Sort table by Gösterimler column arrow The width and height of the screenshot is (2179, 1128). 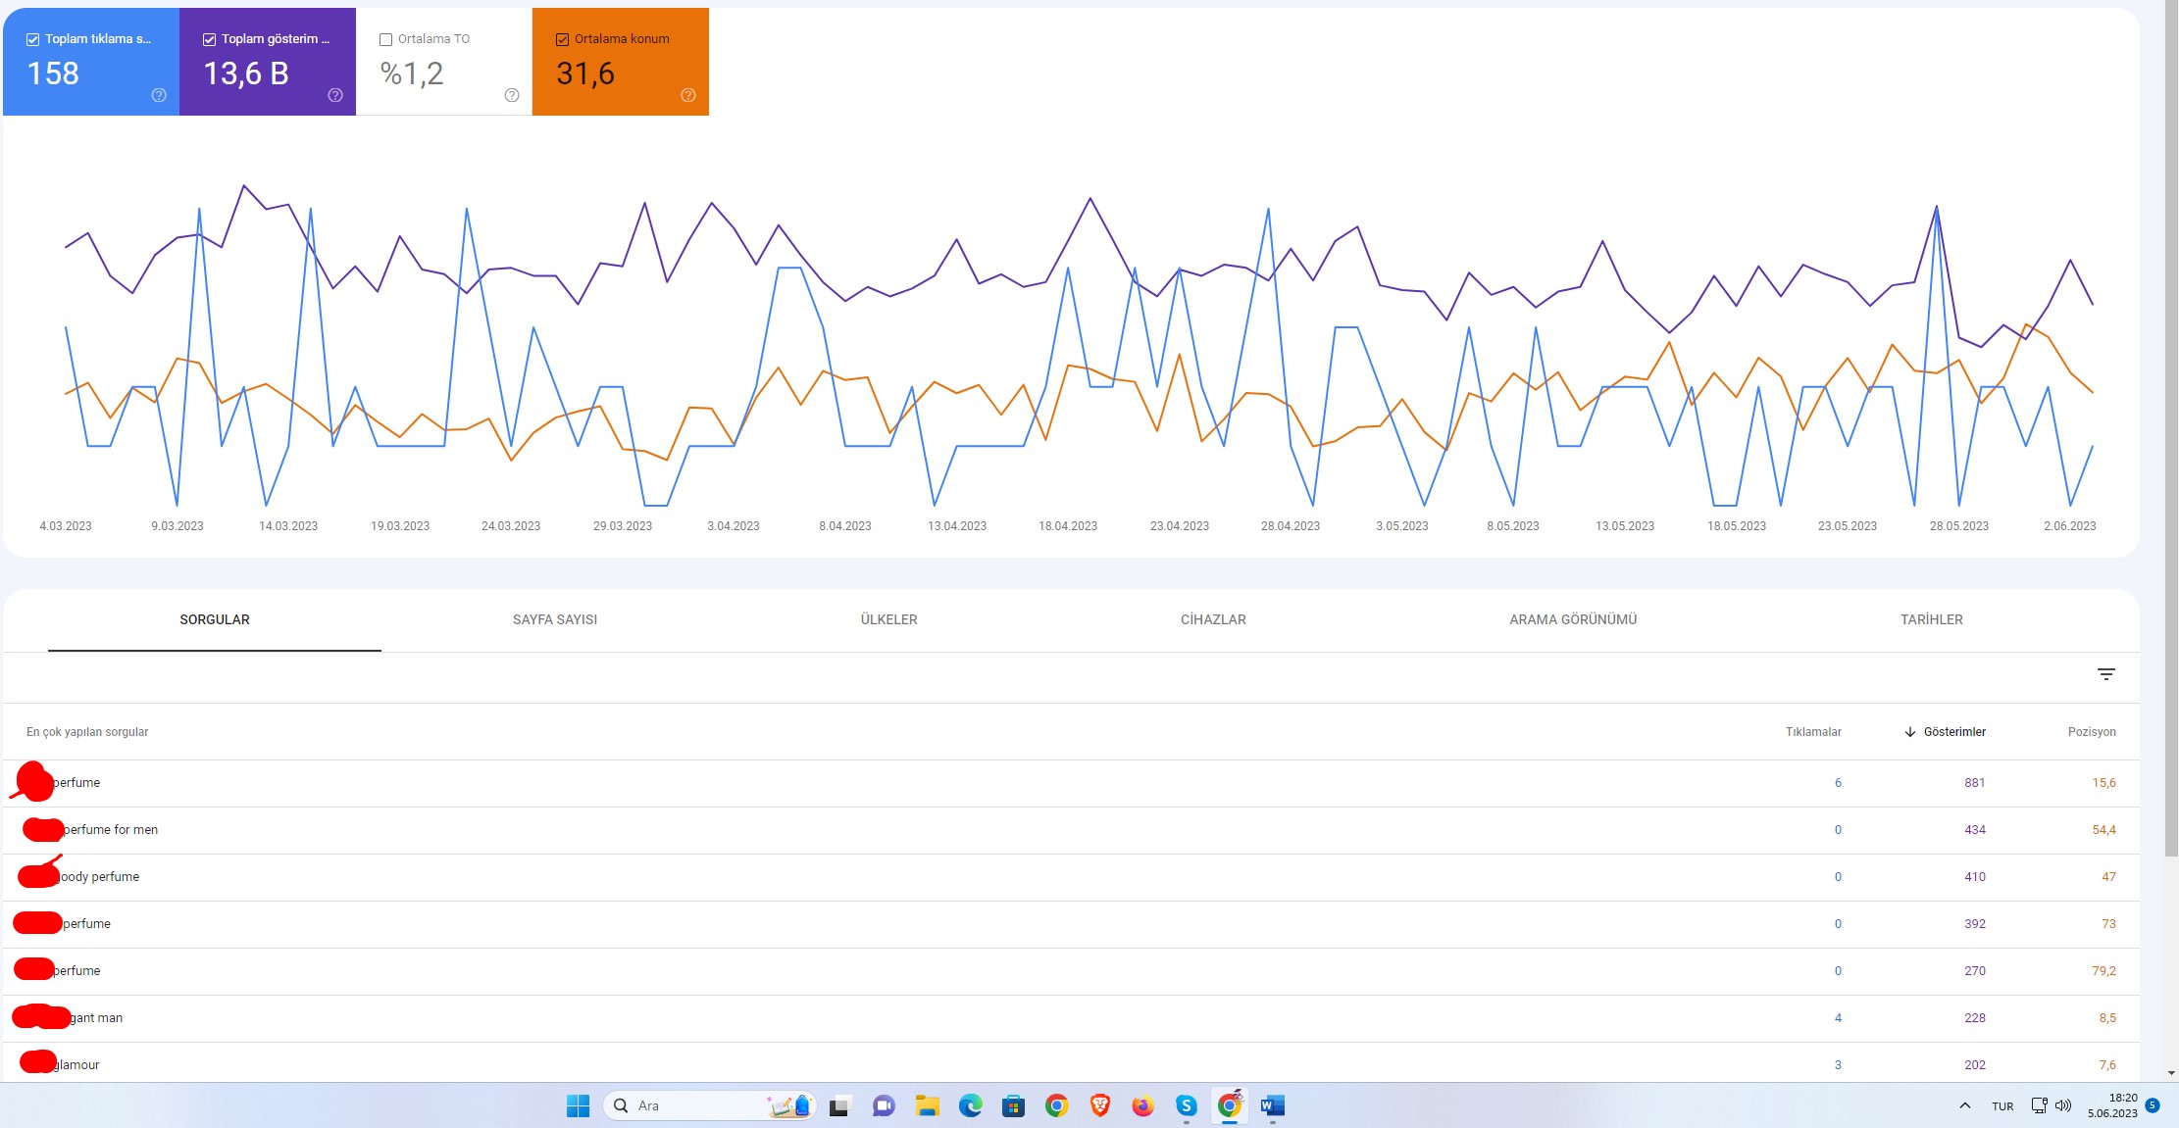pyautogui.click(x=1909, y=732)
